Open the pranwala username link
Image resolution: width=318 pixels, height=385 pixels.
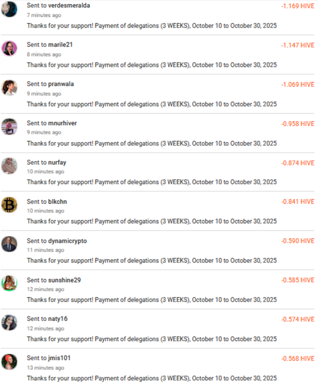61,84
